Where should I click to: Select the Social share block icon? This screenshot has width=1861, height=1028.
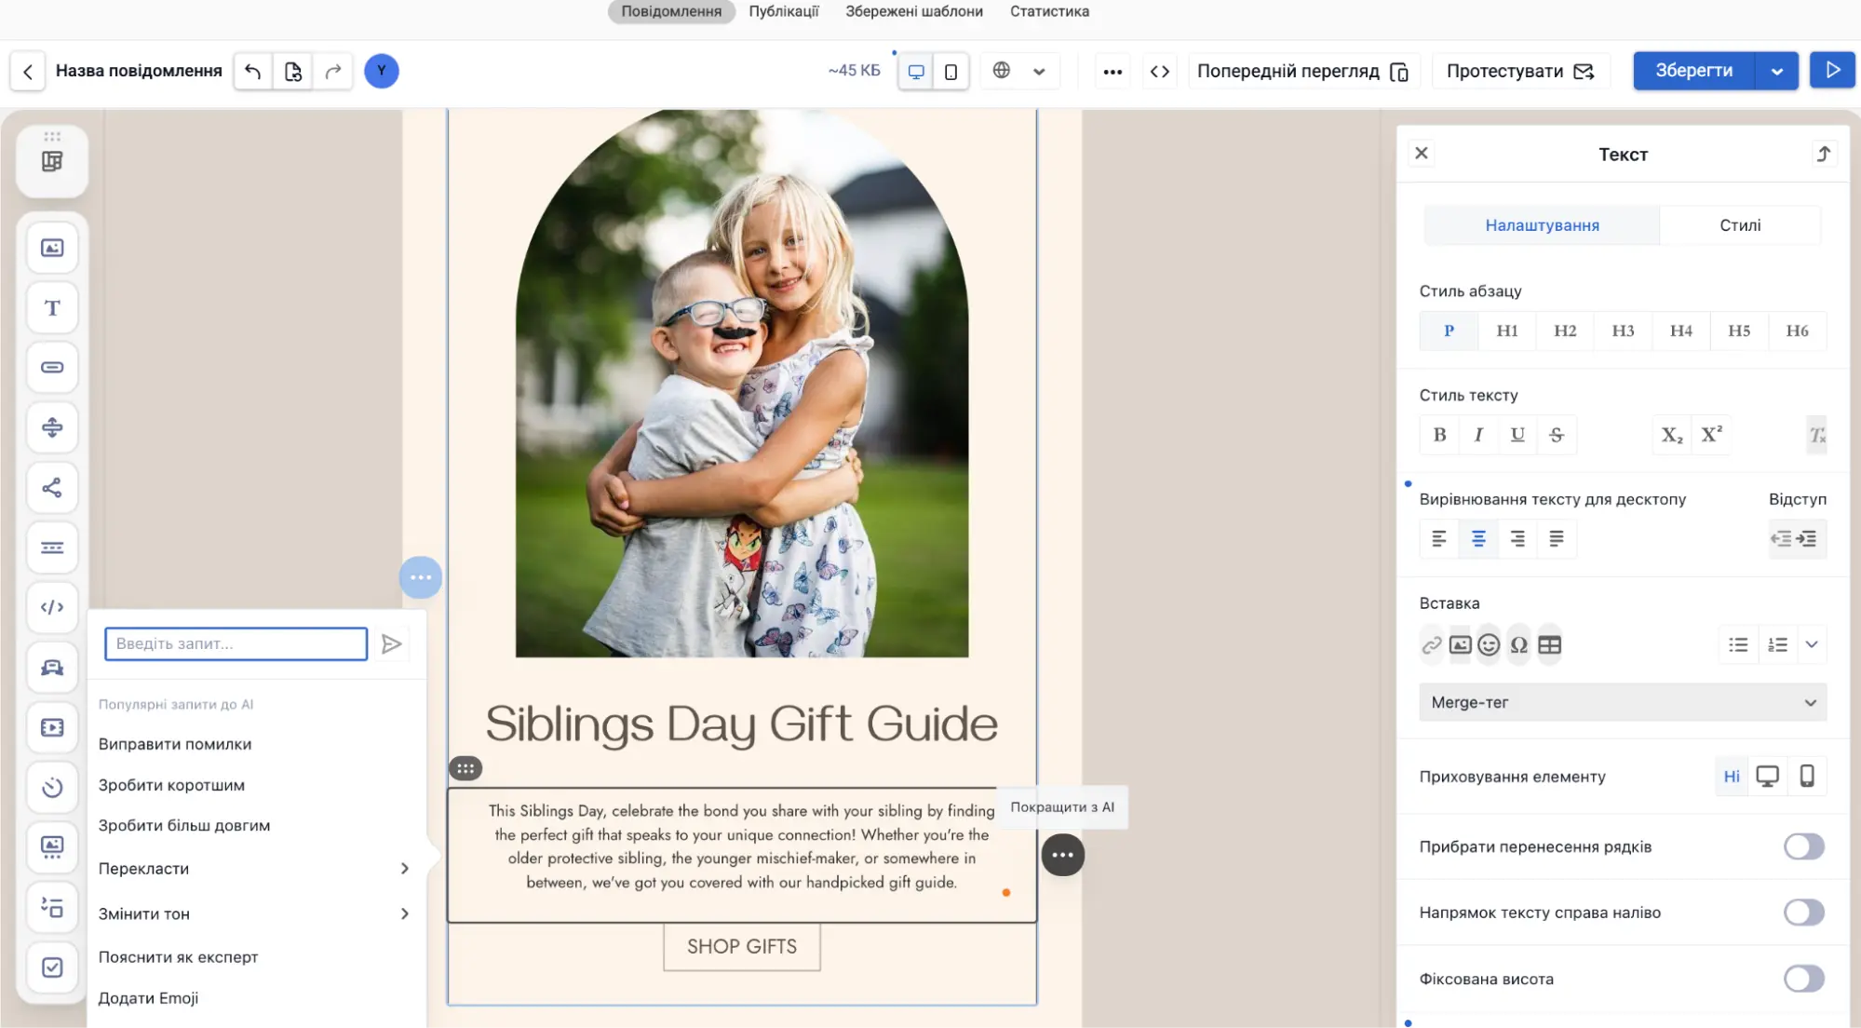pos(52,488)
